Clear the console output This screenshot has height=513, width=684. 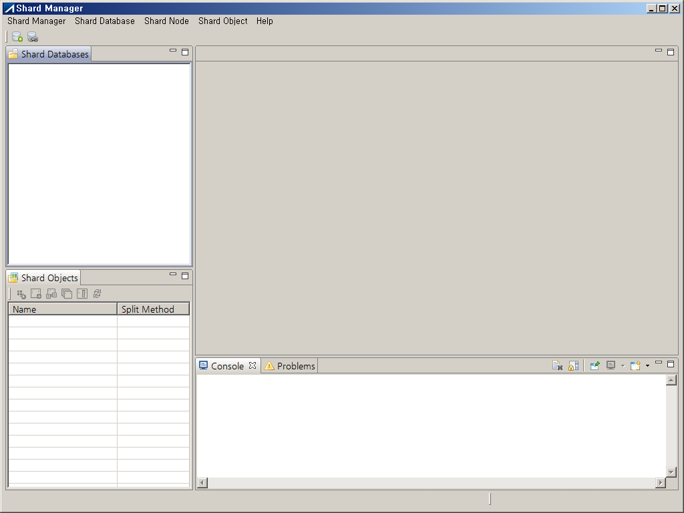click(x=557, y=366)
